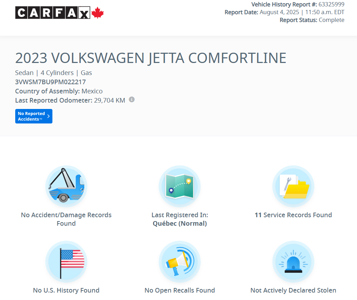357x300 pixels.
Task: Open 11 Service Records Found link
Action: coord(293,215)
